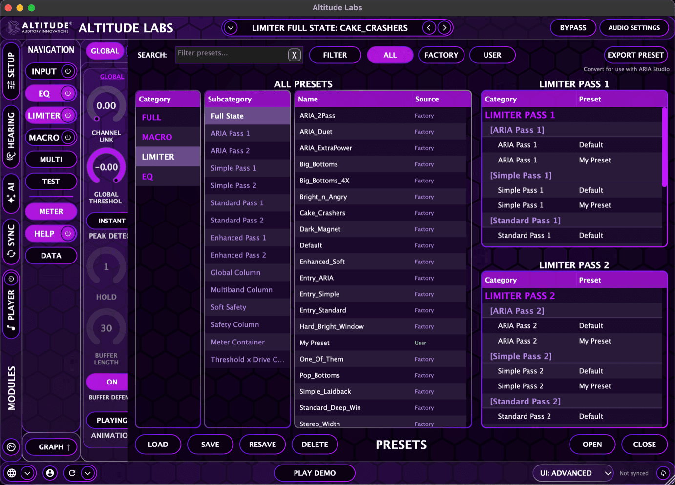Click the Export Preset button
This screenshot has height=485, width=675.
[x=635, y=55]
